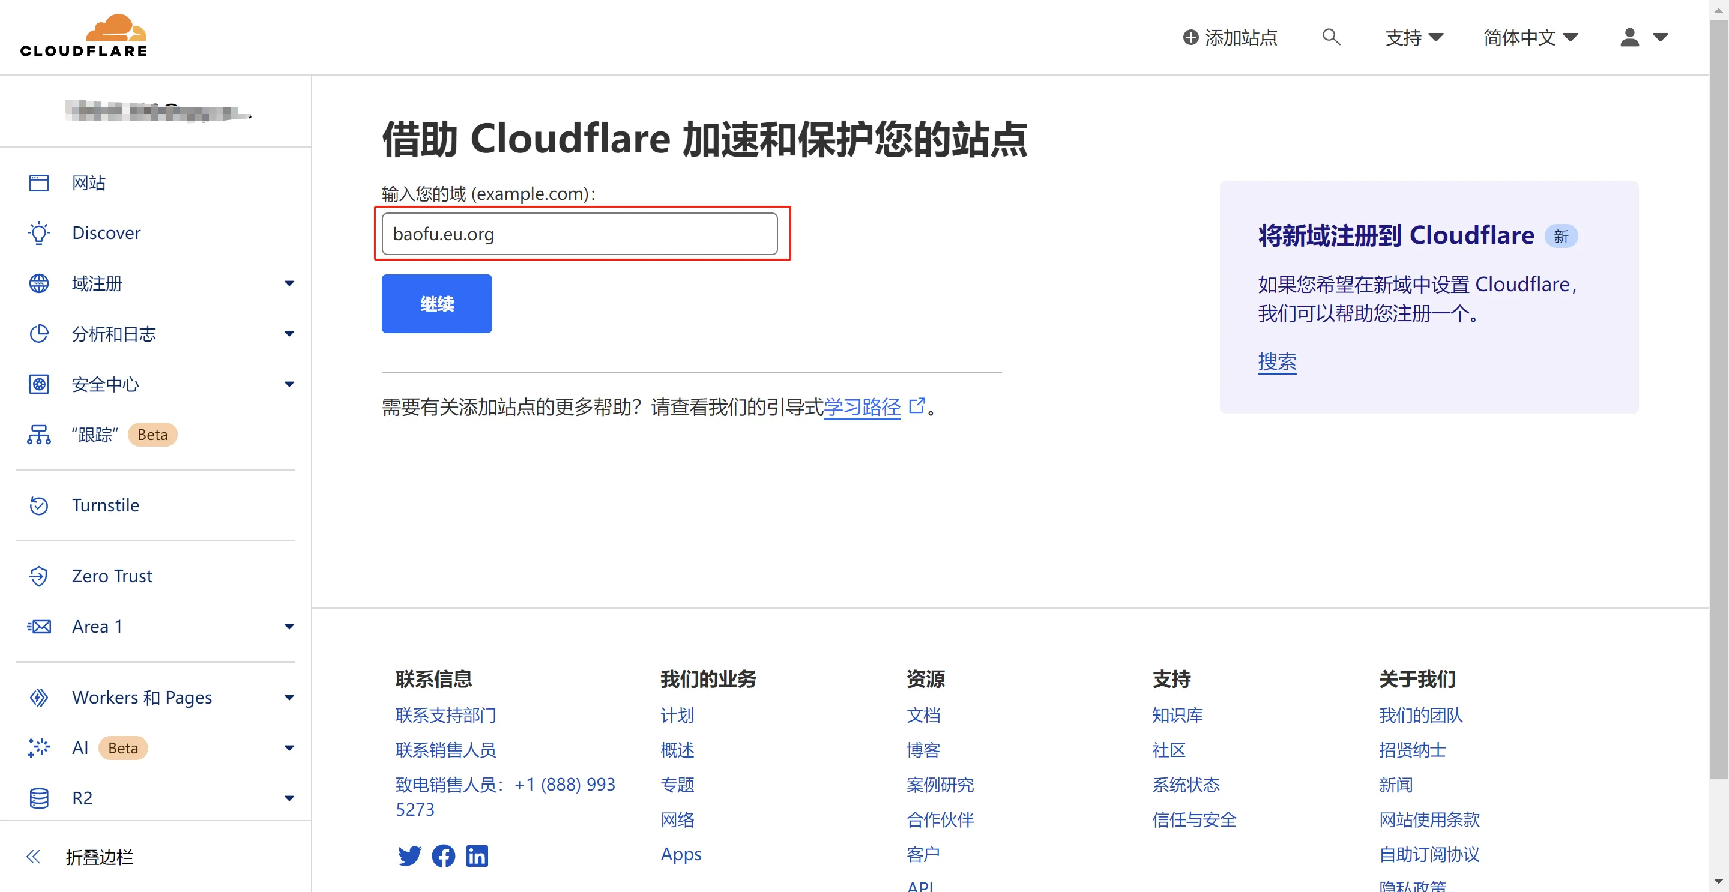Select the 安全中心 shield icon

(x=39, y=384)
